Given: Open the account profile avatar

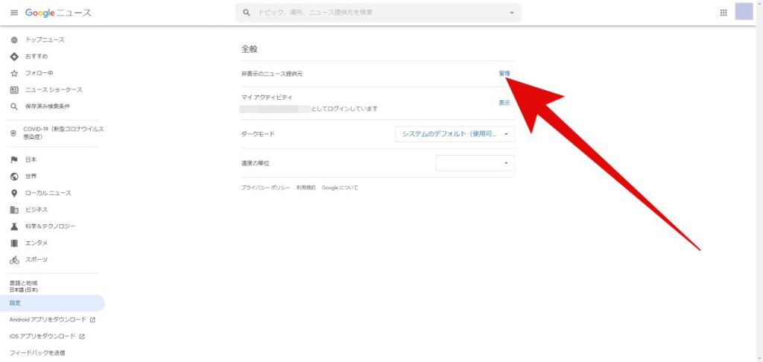Looking at the screenshot, I should point(744,11).
